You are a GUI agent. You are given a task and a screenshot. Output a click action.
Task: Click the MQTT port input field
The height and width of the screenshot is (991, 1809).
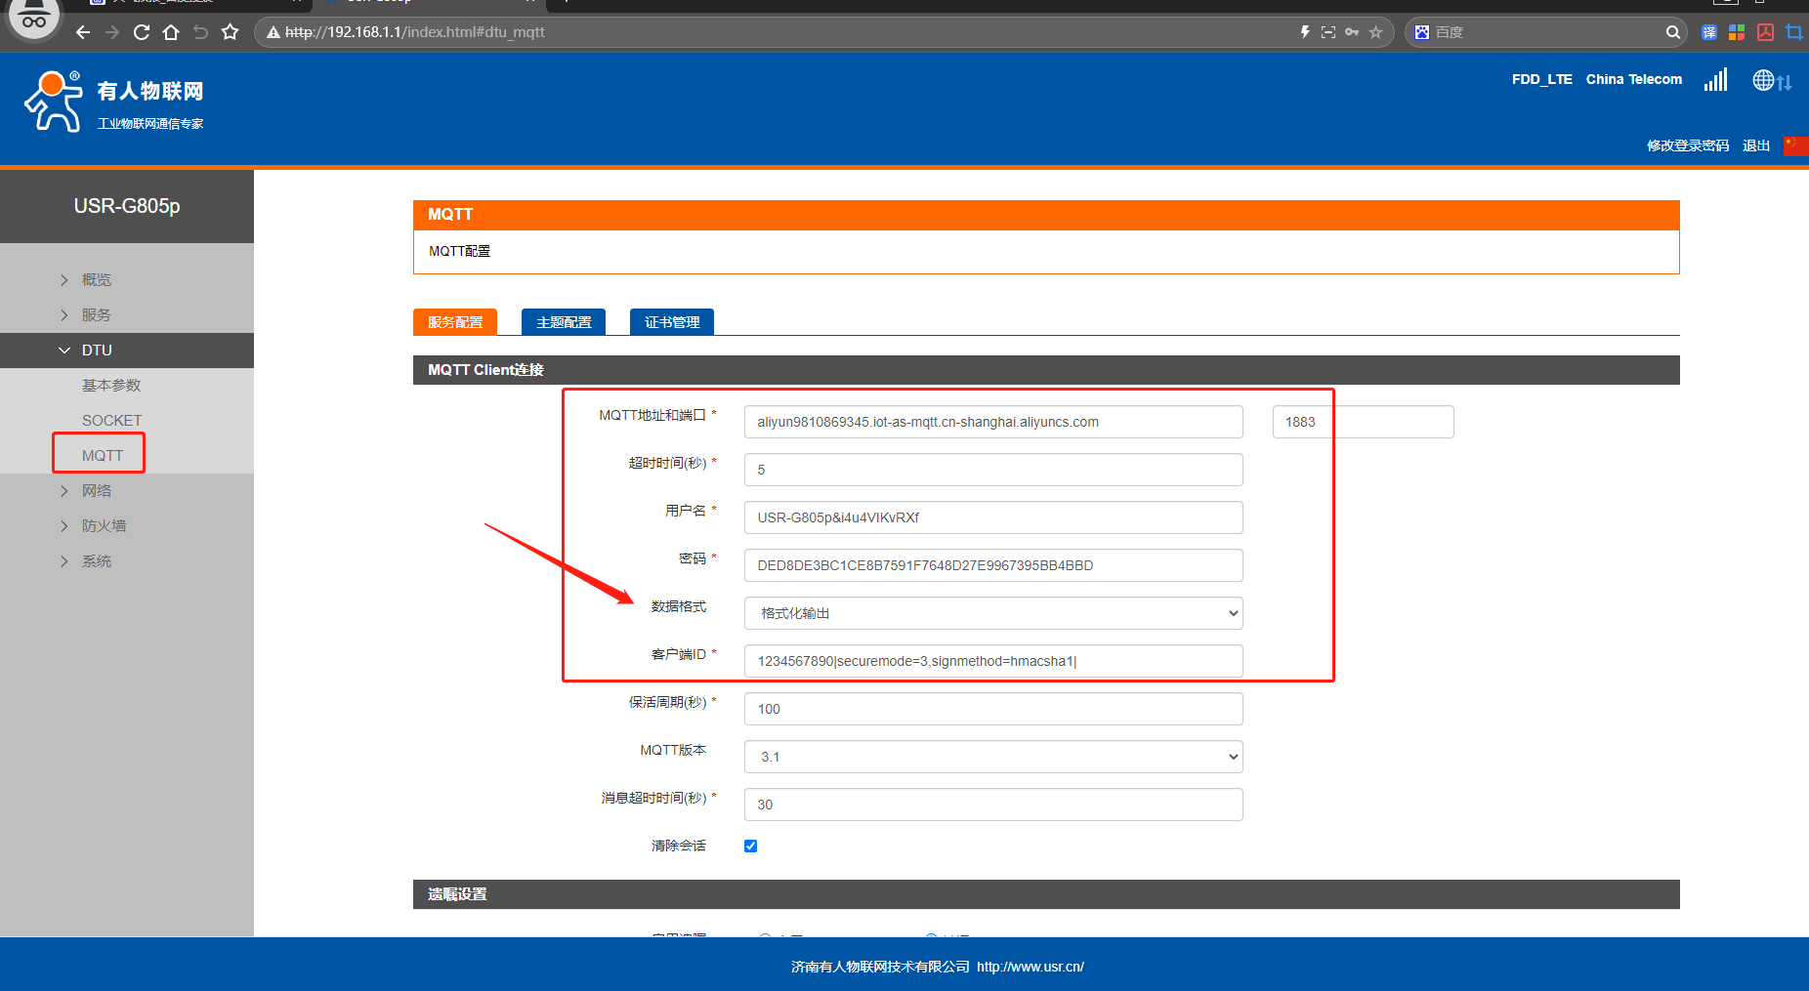(x=1363, y=422)
